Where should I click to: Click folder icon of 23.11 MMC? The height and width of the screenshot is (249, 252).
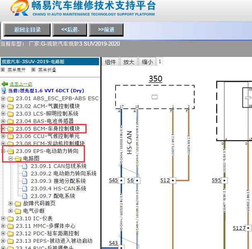tap(10, 226)
